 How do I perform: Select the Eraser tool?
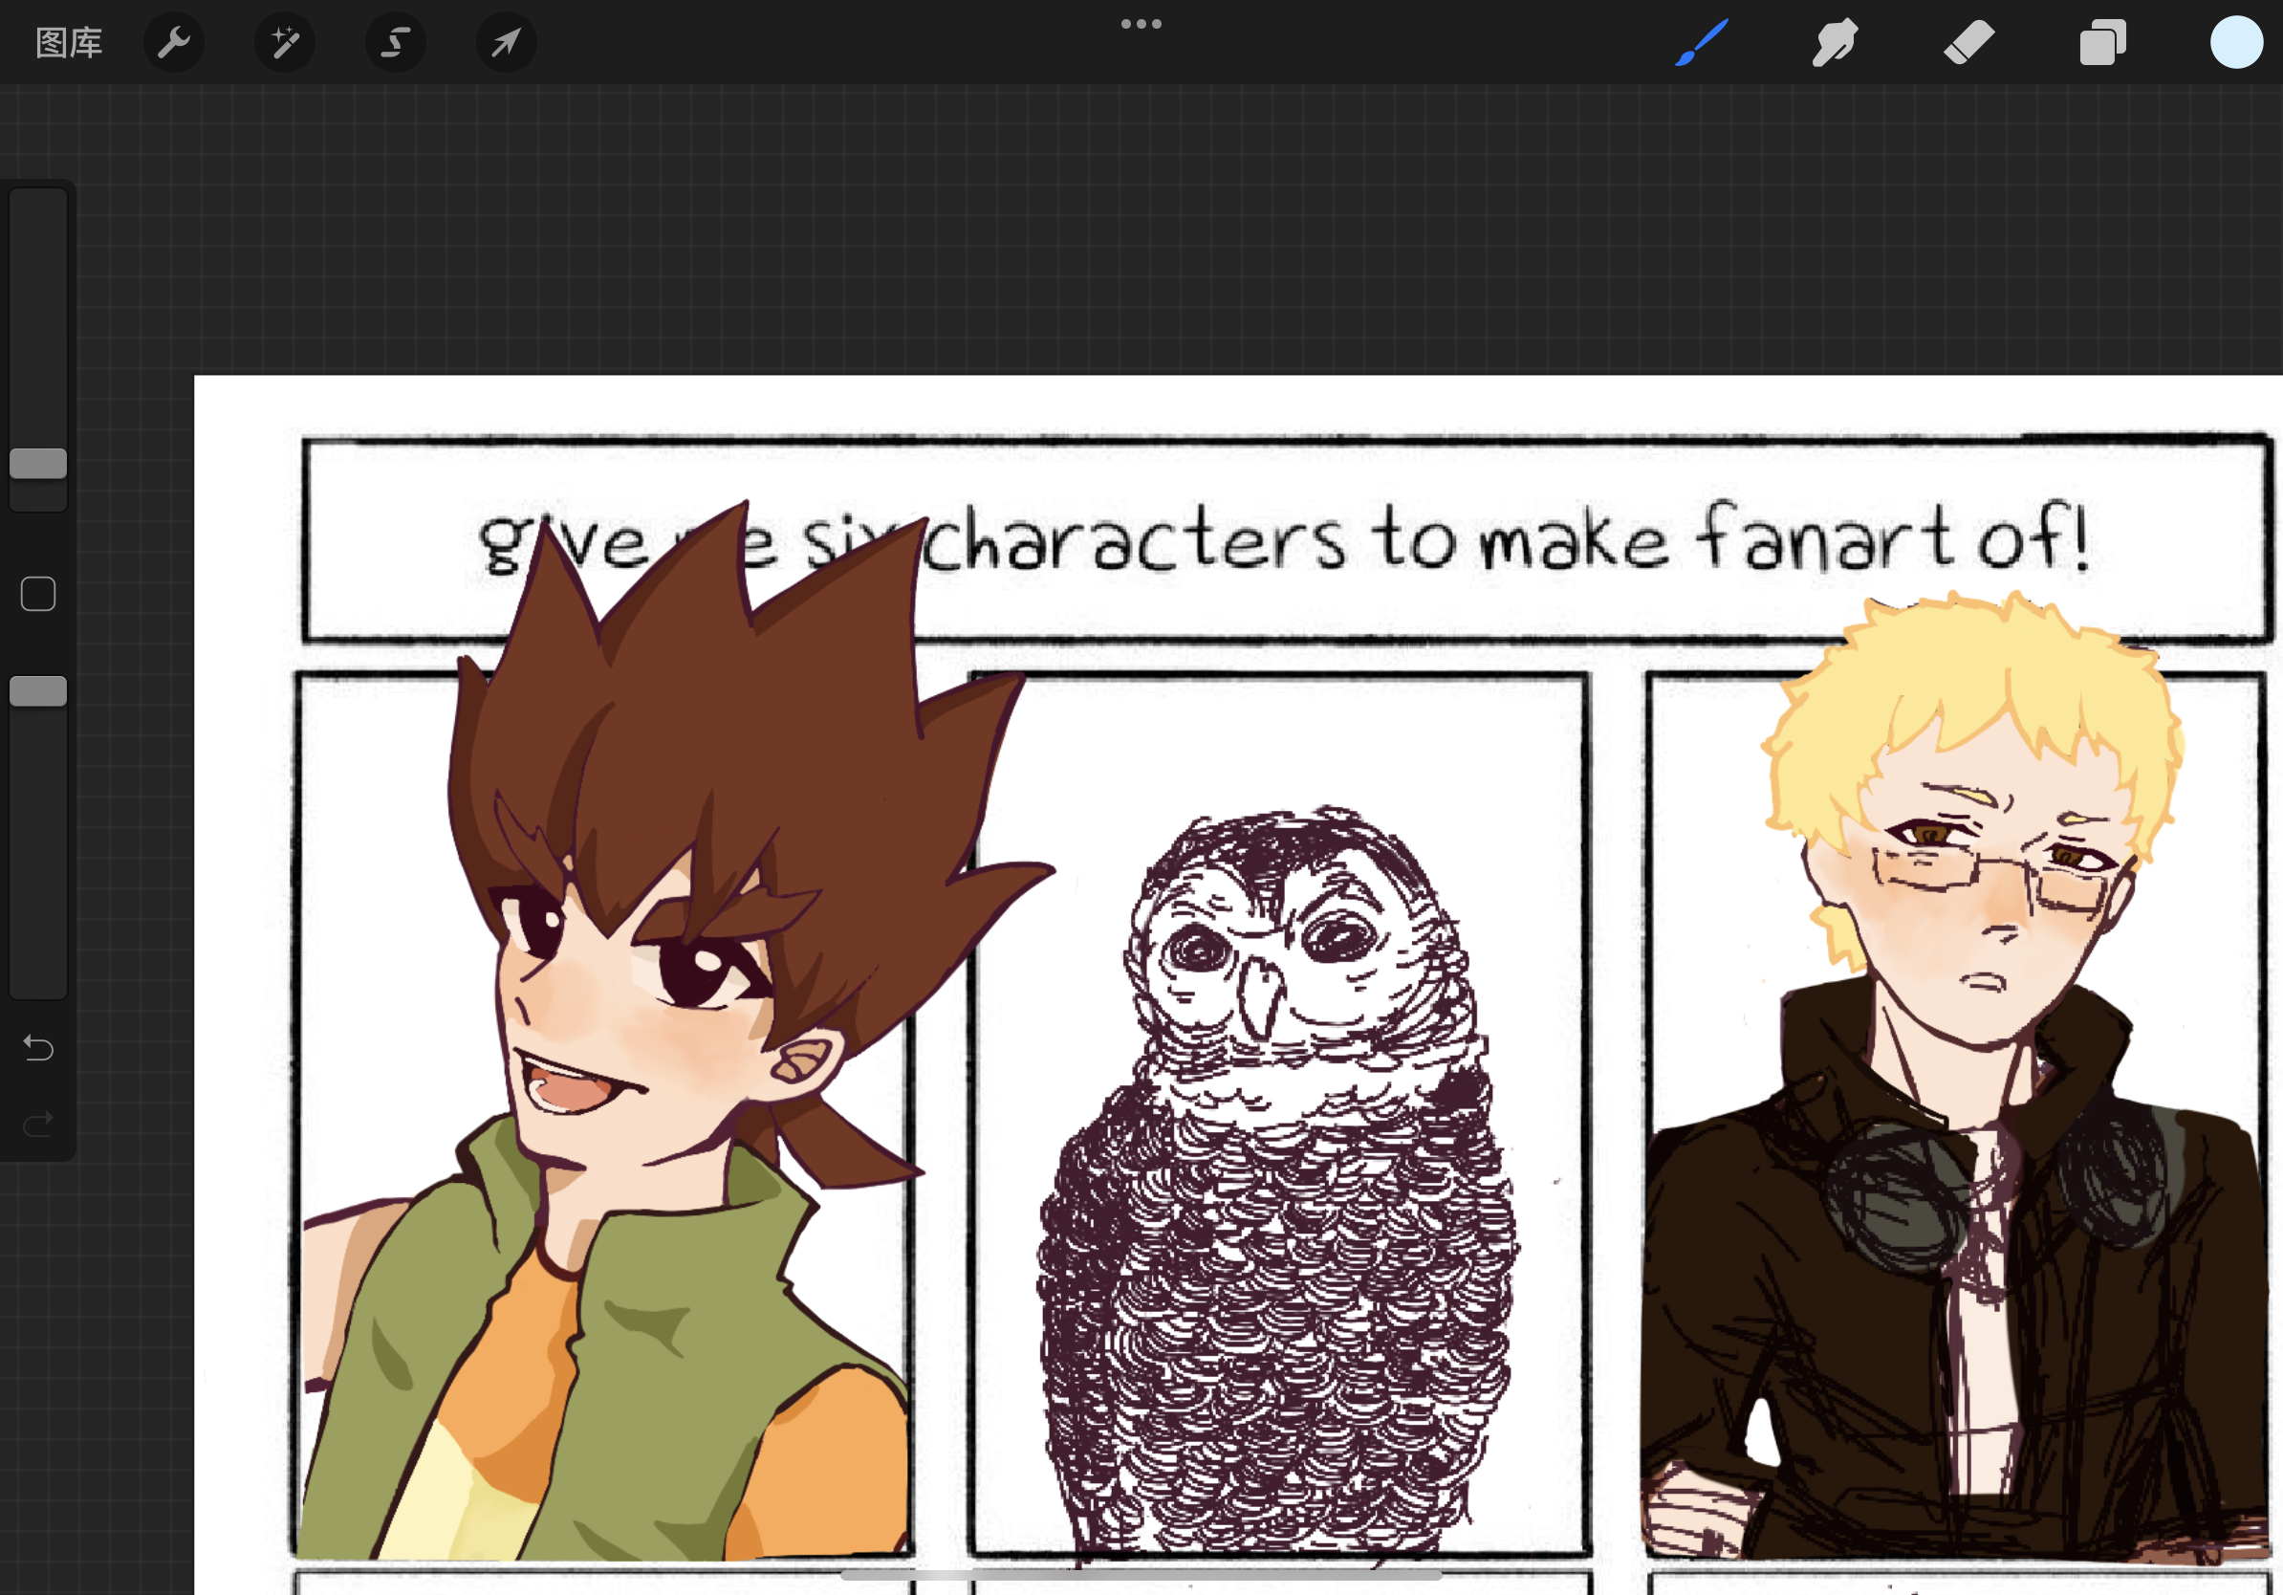pyautogui.click(x=1968, y=43)
